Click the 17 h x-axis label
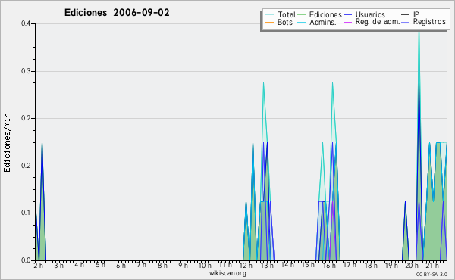Screen dimensions: 455x280 point(350,265)
